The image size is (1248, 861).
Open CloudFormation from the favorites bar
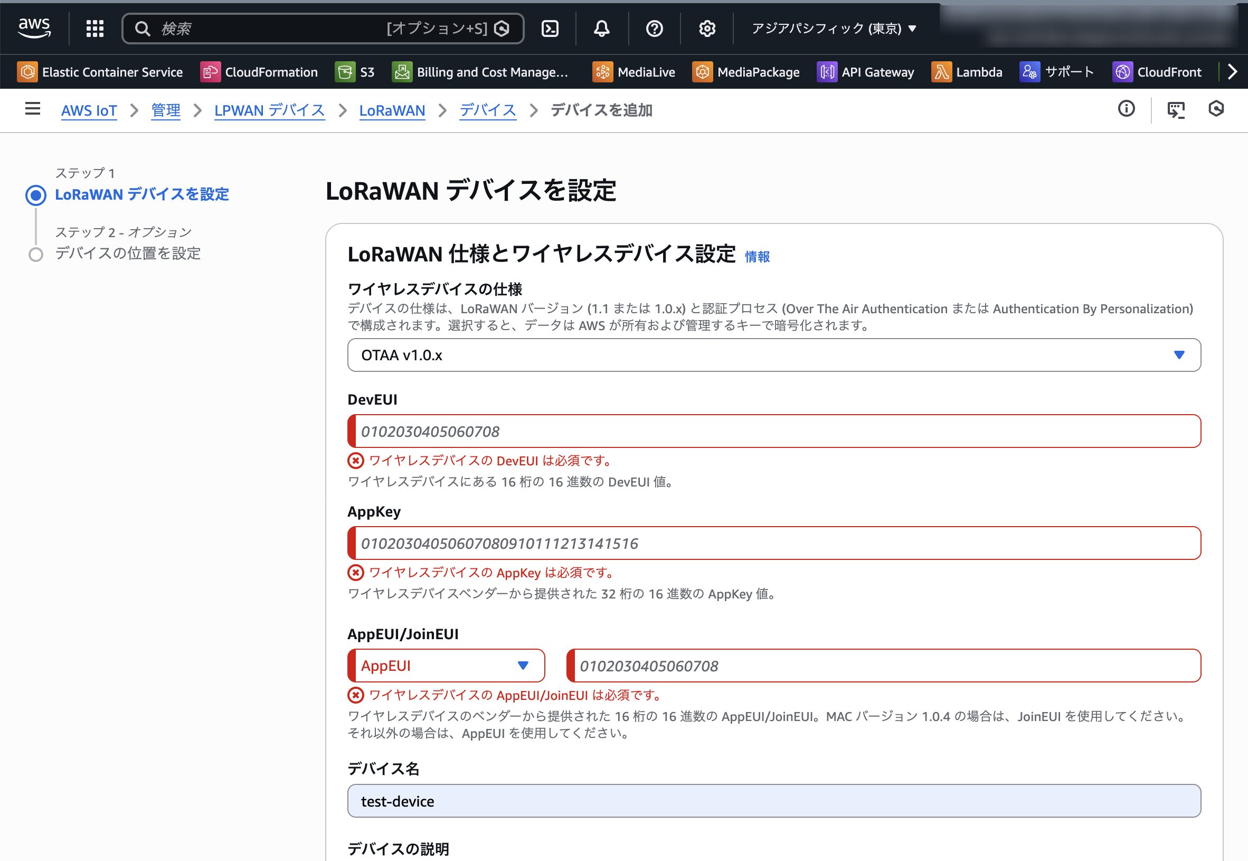(x=260, y=72)
